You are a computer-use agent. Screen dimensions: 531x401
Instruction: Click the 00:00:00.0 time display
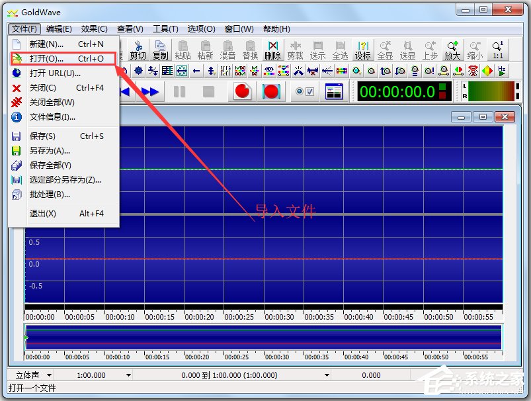404,91
